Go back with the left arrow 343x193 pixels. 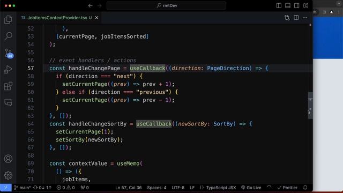tap(91, 6)
